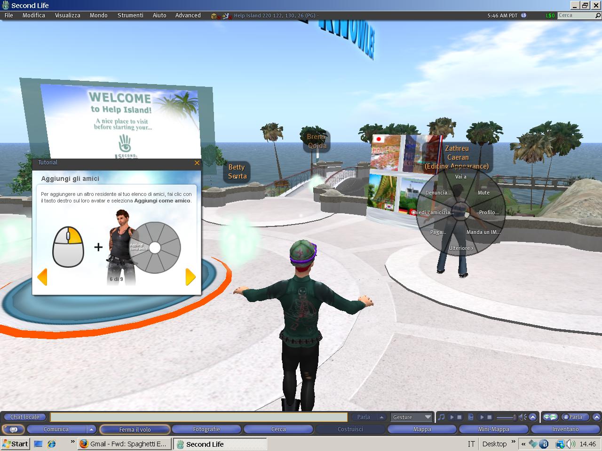The width and height of the screenshot is (602, 451).
Task: Open the Strumenti menu
Action: [x=130, y=16]
